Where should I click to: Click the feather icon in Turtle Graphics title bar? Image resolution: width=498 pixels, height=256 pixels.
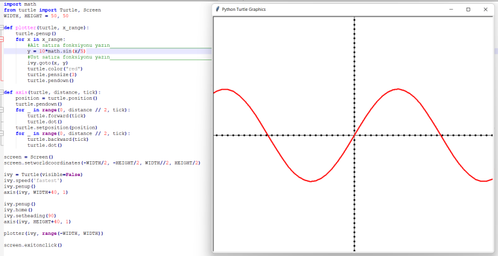(217, 9)
